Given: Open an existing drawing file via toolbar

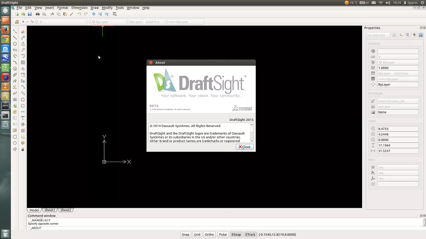Looking at the screenshot, I should click(23, 14).
